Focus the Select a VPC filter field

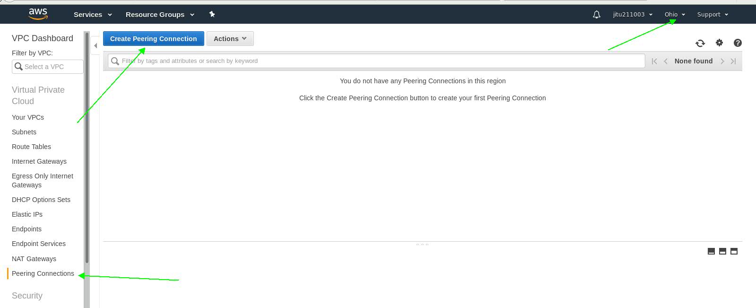(48, 67)
